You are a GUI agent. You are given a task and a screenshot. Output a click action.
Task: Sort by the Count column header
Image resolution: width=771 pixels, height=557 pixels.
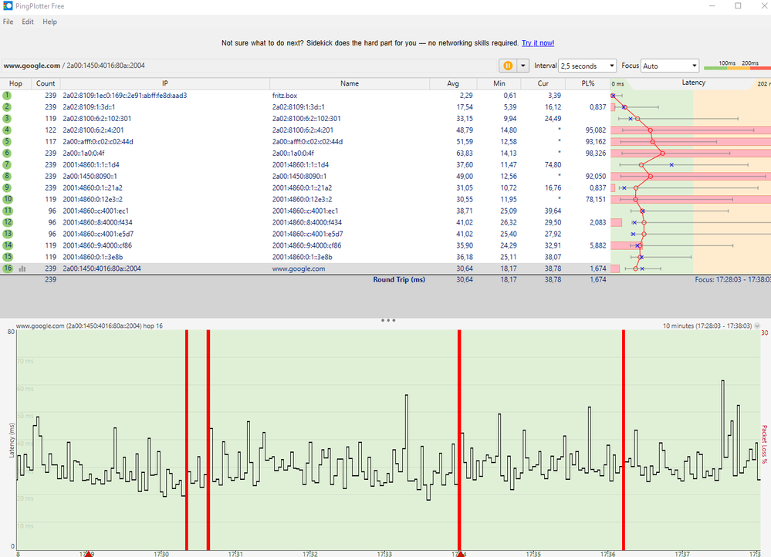click(x=46, y=83)
